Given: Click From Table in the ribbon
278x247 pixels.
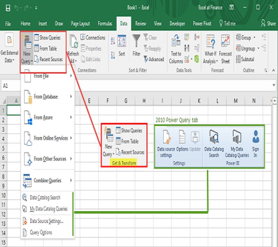Looking at the screenshot, I should pos(46,48).
